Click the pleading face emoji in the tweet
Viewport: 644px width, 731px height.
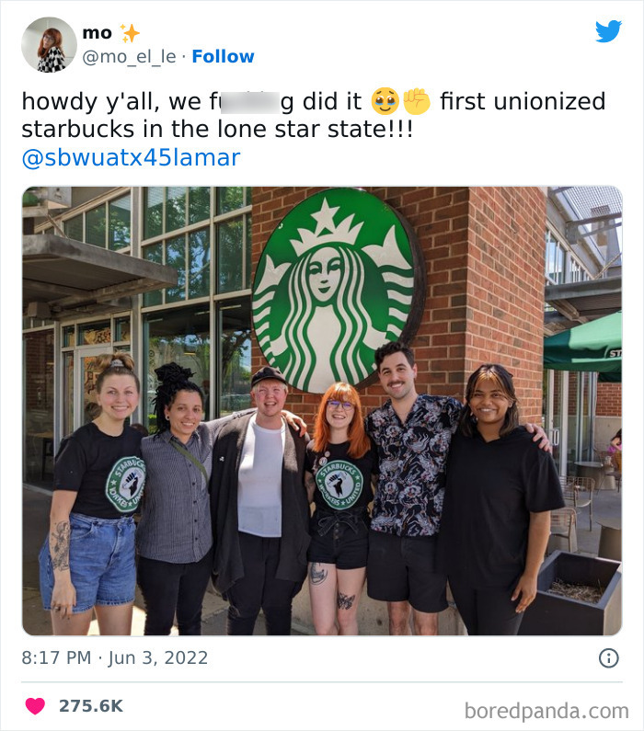[x=384, y=101]
